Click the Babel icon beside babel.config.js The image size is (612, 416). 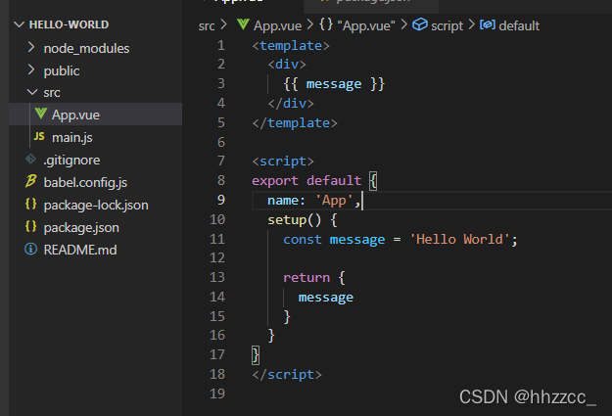point(30,181)
